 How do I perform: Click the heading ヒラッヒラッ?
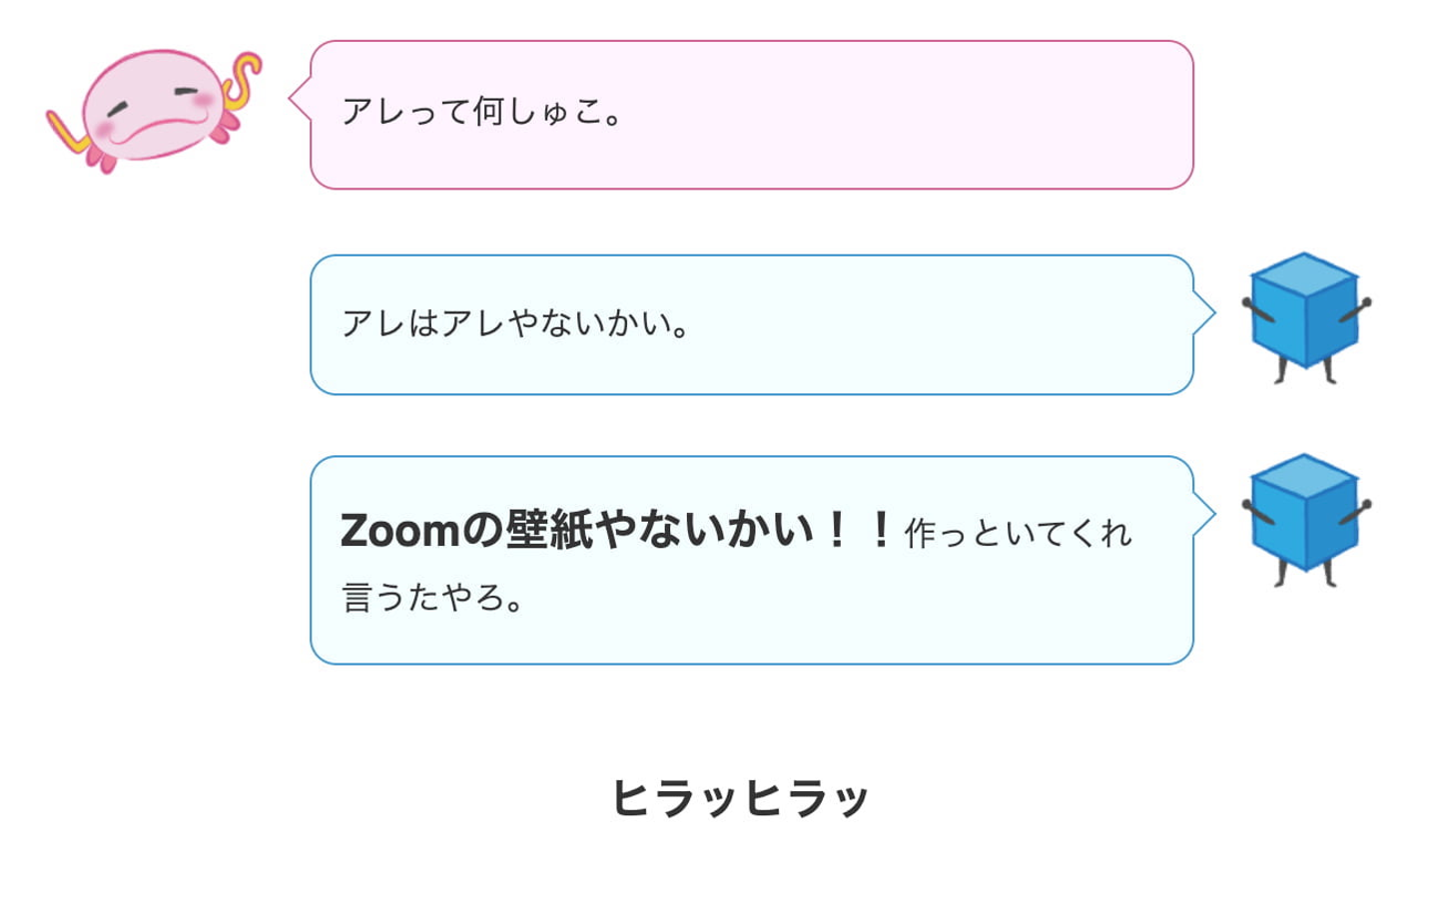[x=740, y=797]
